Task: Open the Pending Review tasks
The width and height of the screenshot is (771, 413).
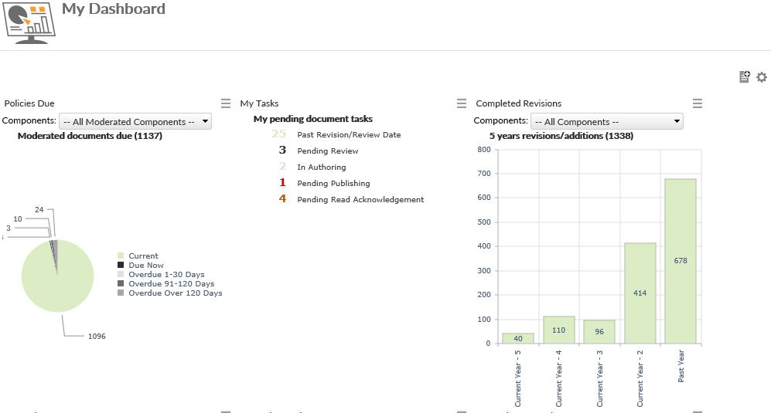Action: click(328, 151)
